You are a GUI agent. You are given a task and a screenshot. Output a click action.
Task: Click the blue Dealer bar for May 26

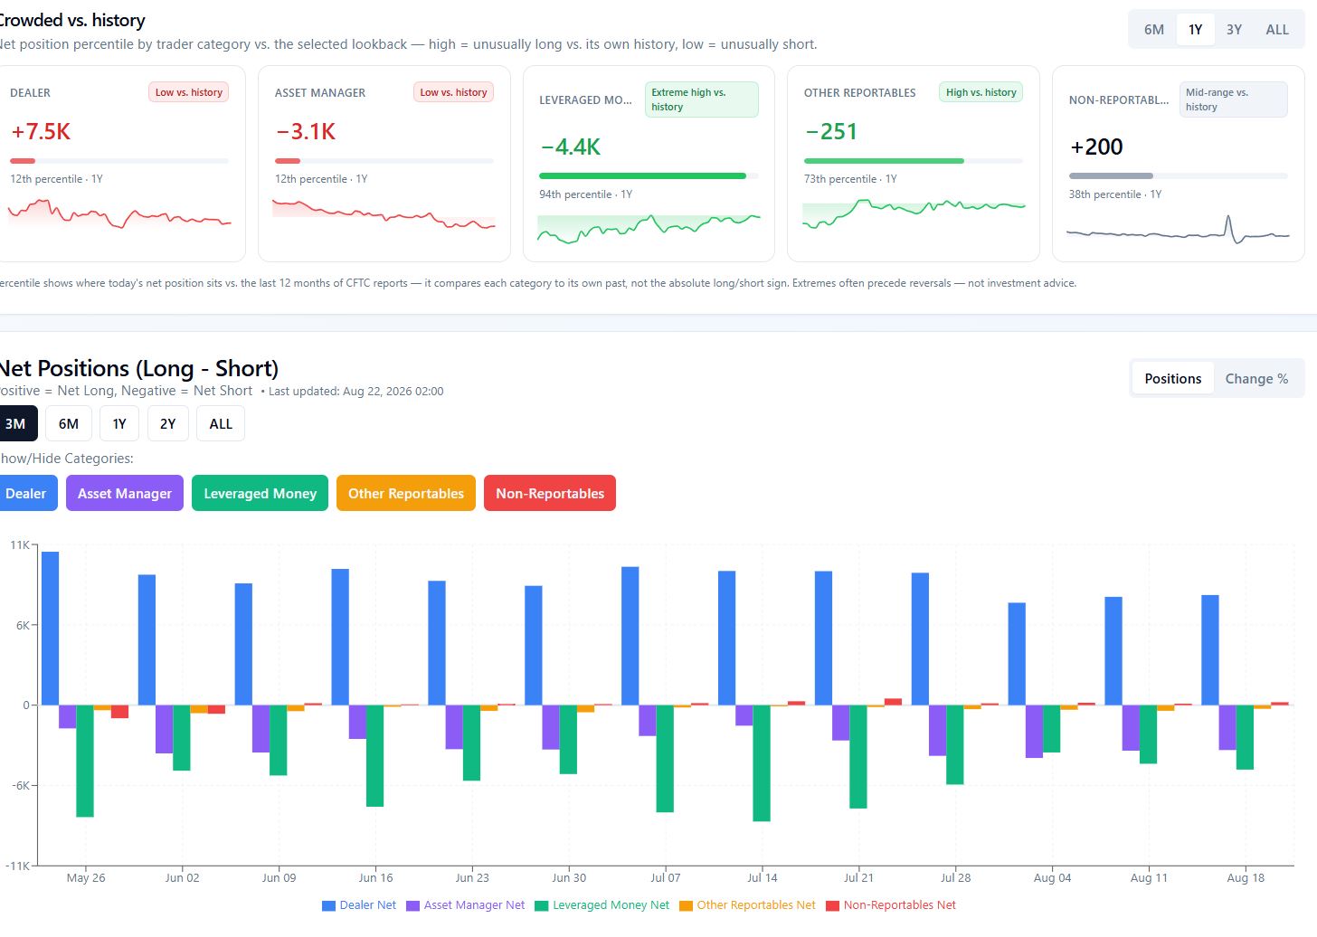tap(51, 629)
